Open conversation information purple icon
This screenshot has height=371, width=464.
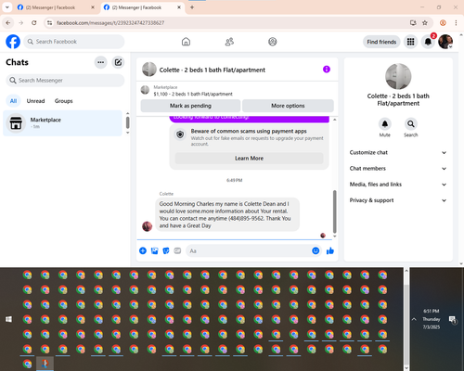tap(327, 70)
